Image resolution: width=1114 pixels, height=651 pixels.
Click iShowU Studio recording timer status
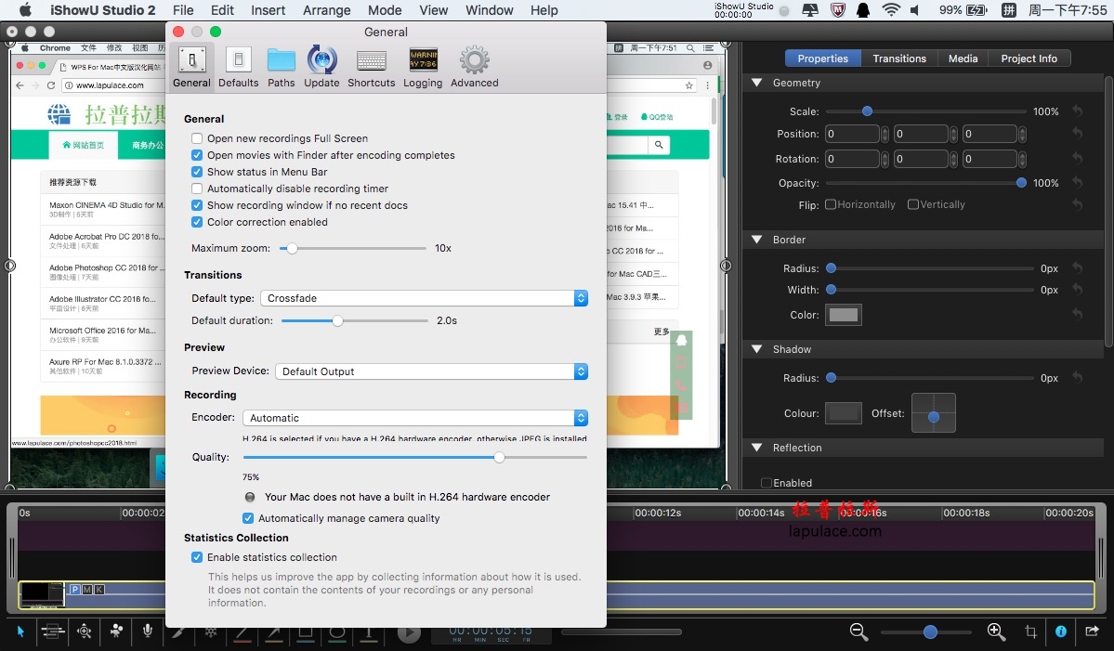point(752,10)
